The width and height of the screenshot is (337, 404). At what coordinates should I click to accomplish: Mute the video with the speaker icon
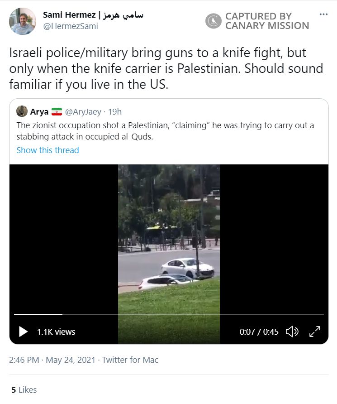click(292, 332)
